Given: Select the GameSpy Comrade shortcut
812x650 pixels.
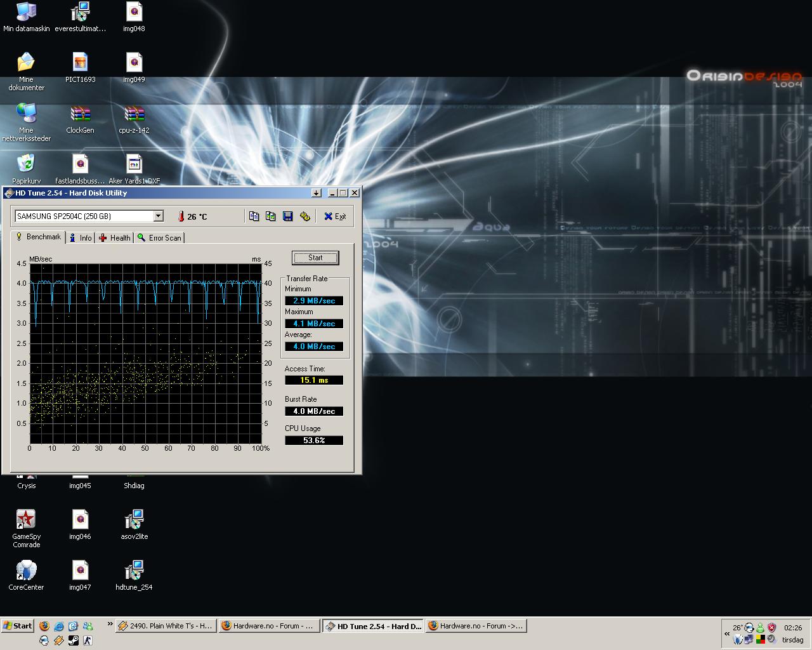Looking at the screenshot, I should (26, 528).
